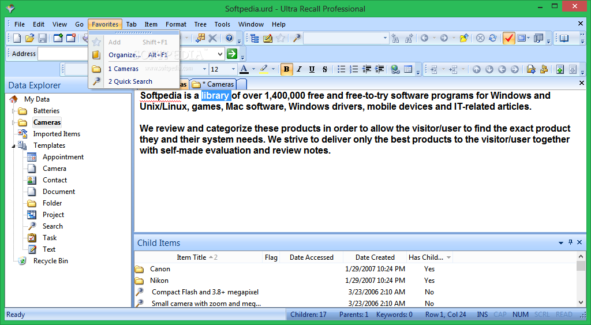
Task: Select 1 Cameras favorite entry
Action: (134, 69)
